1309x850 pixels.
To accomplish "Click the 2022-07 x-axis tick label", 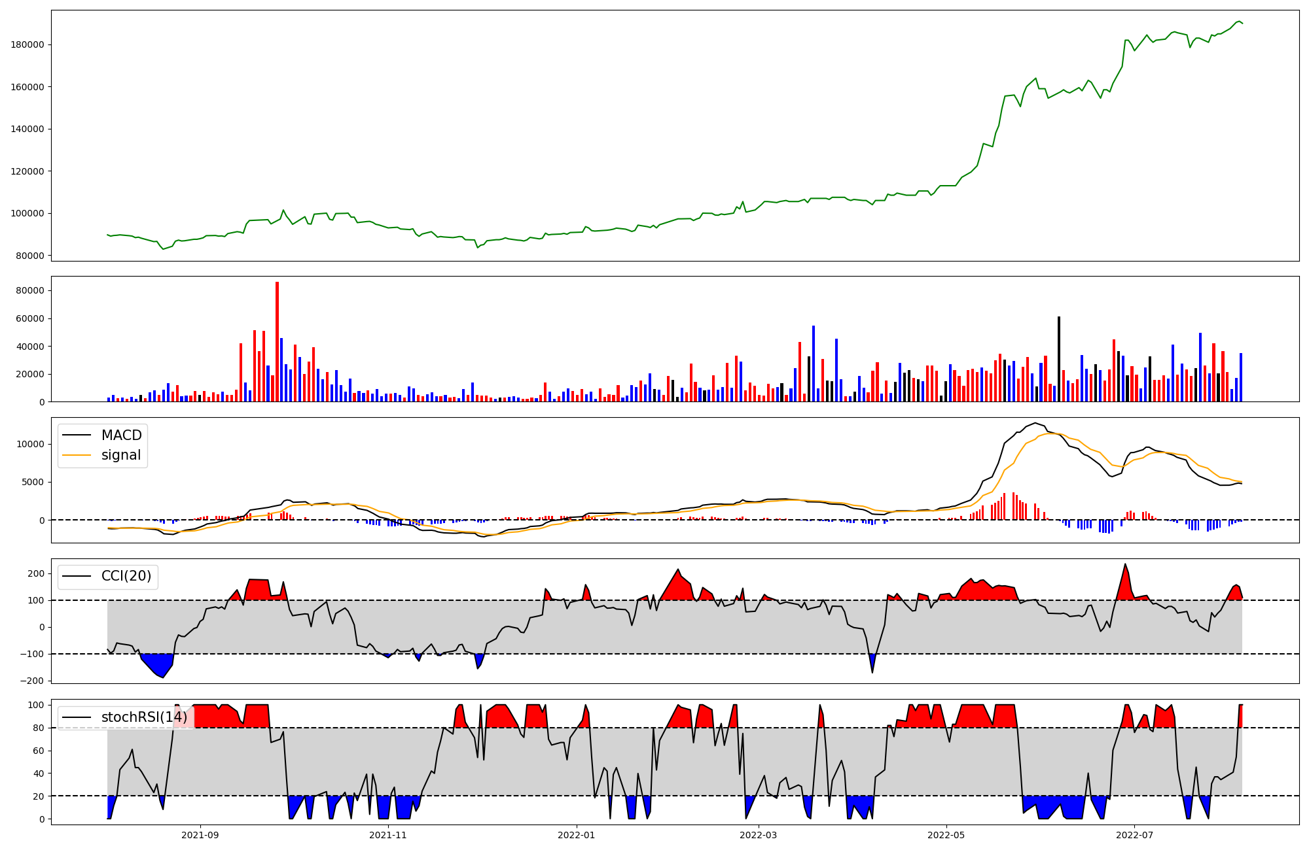I will coord(1134,835).
